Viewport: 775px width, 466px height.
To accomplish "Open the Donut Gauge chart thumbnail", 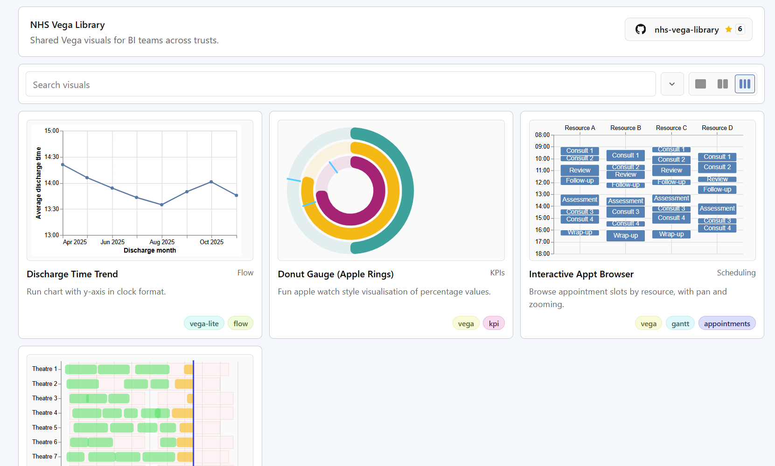I will (391, 190).
